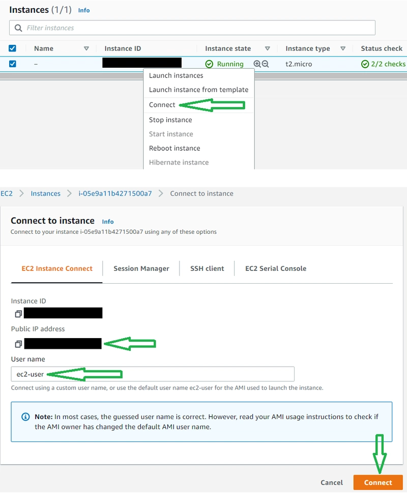Click the zoom out magnifier icon

coord(265,64)
